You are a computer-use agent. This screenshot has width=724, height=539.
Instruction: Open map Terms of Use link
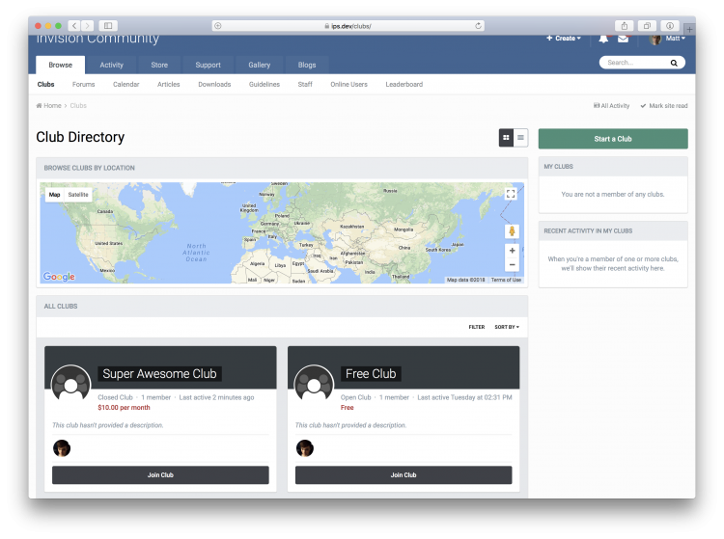pyautogui.click(x=506, y=280)
